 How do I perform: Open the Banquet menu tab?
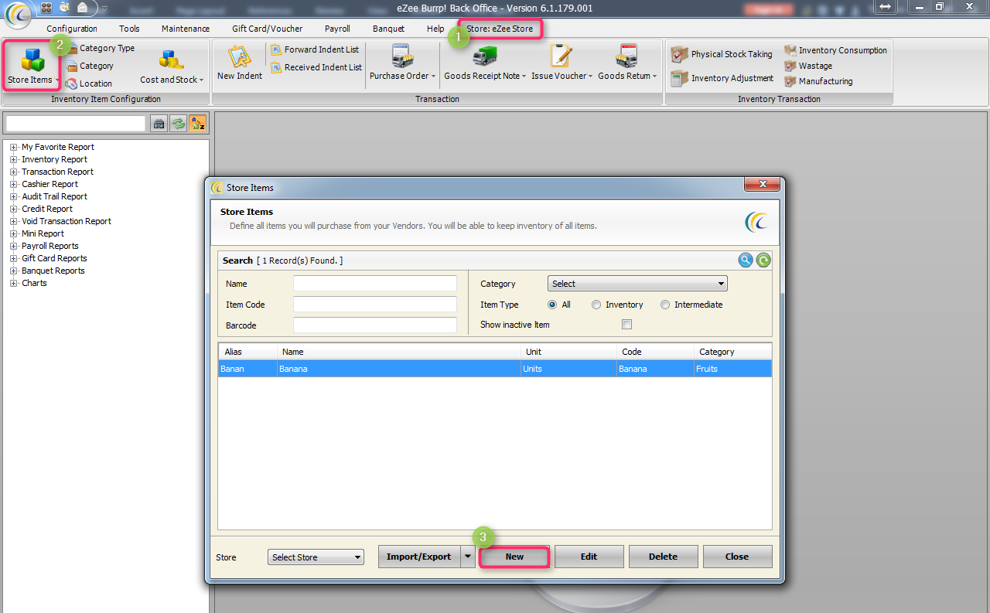388,29
